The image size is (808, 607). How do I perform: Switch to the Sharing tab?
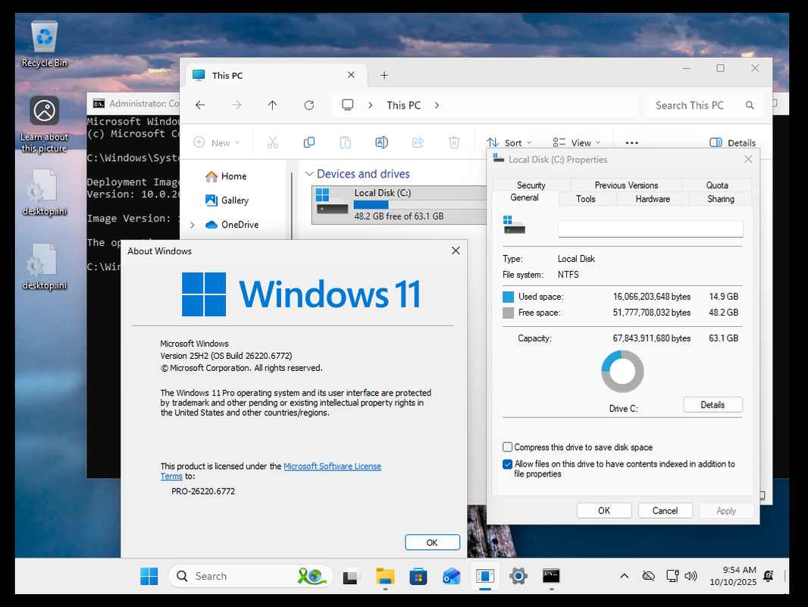click(720, 199)
